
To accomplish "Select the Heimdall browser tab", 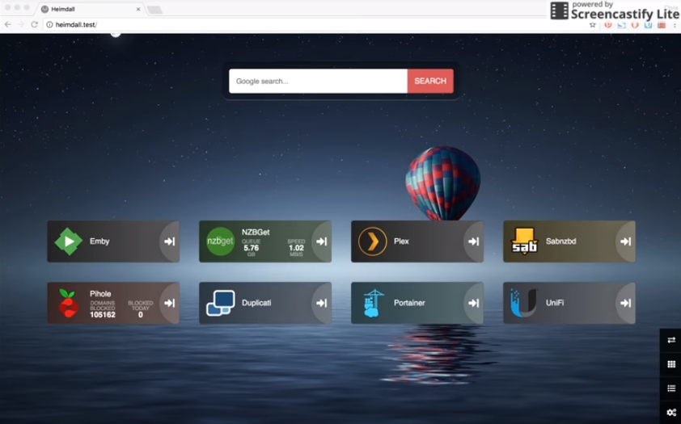I will [x=91, y=9].
